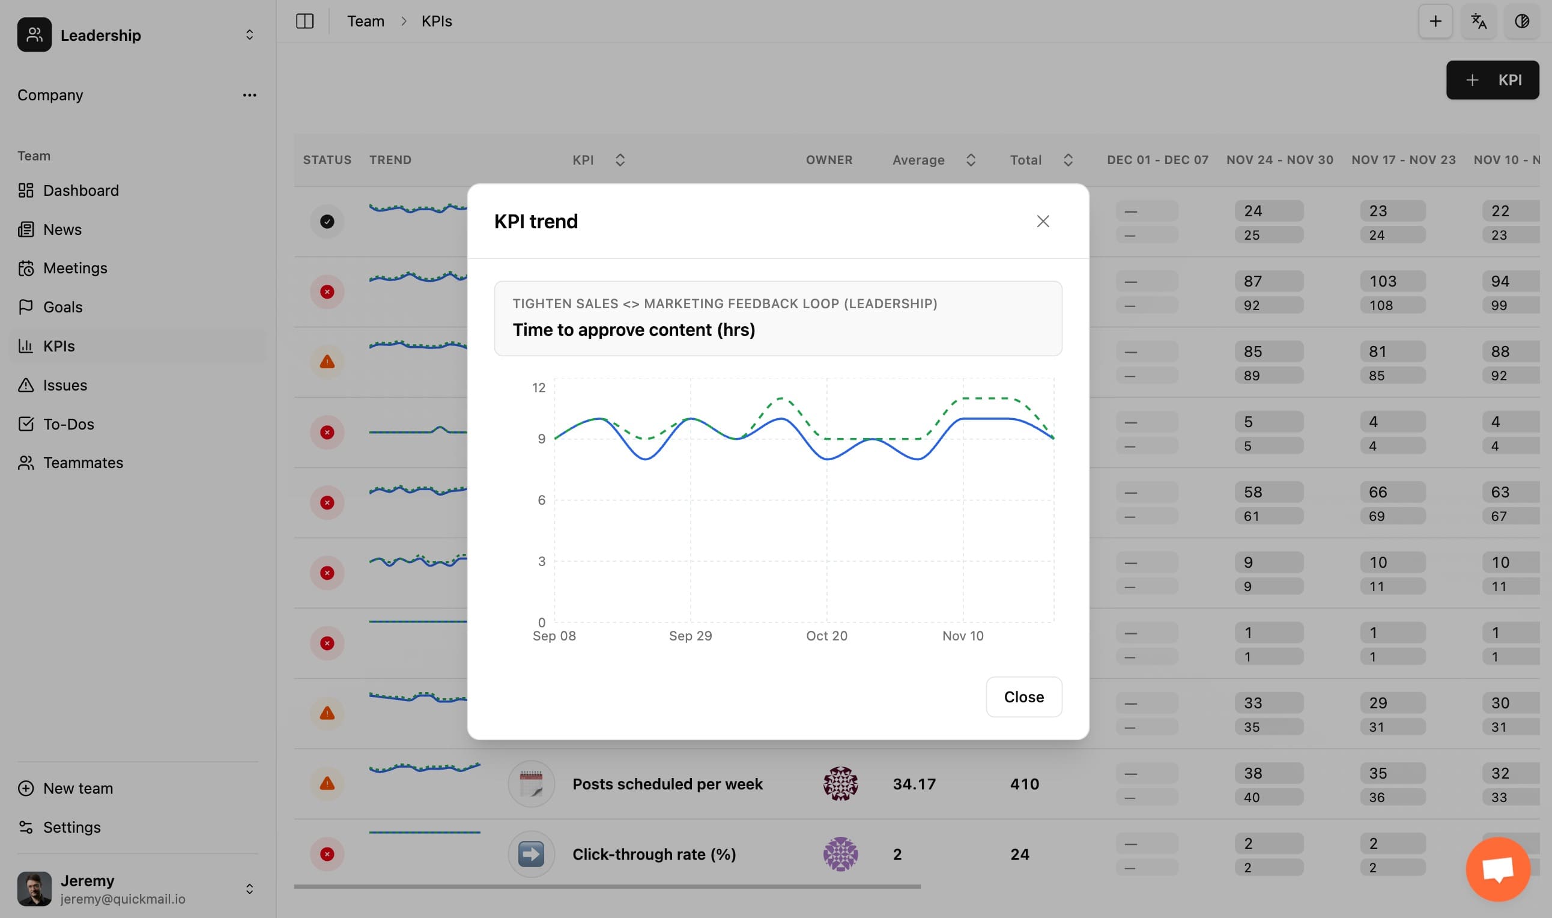Click the arrow icon beside Click-through rate
Screen dimensions: 1552x918
tap(530, 853)
